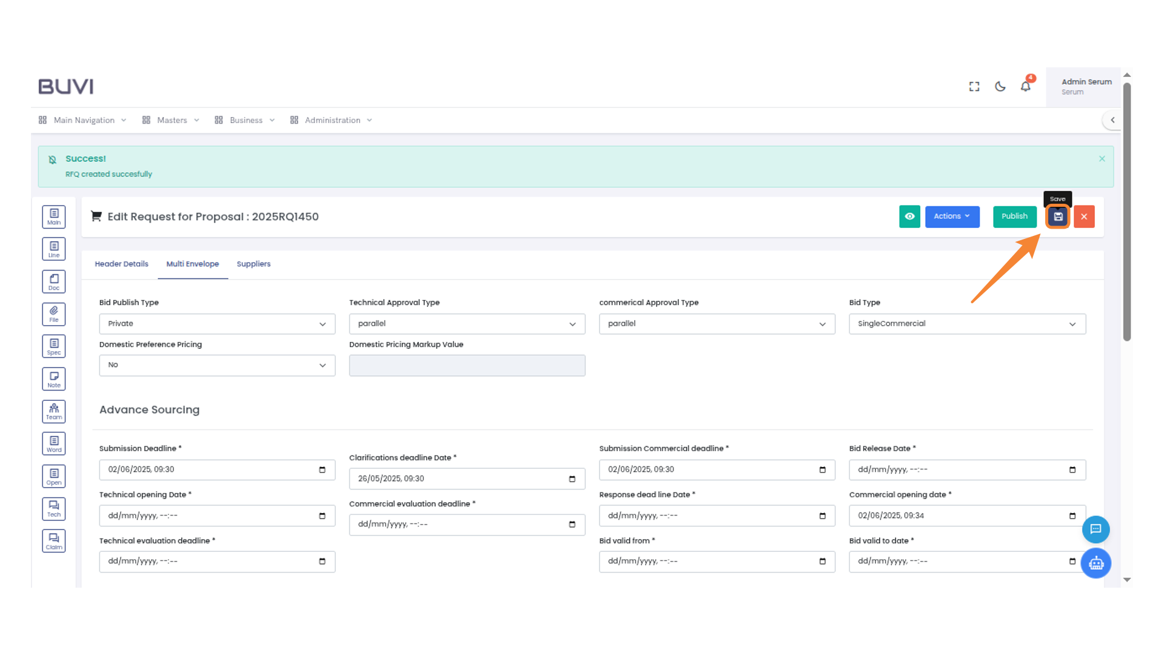
Task: Open the Team sidebar icon
Action: (x=54, y=411)
